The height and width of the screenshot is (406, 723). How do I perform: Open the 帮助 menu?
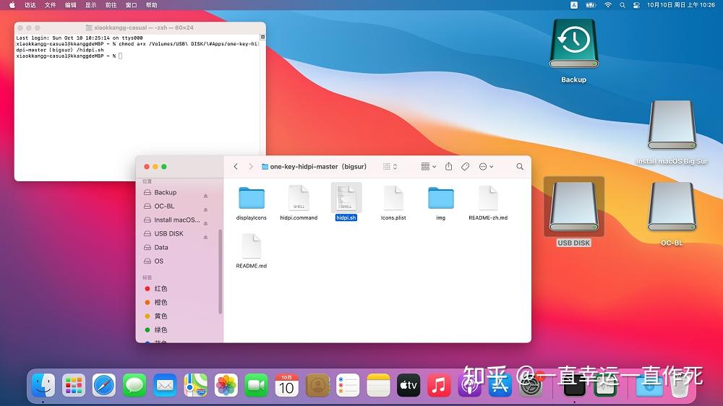152,5
